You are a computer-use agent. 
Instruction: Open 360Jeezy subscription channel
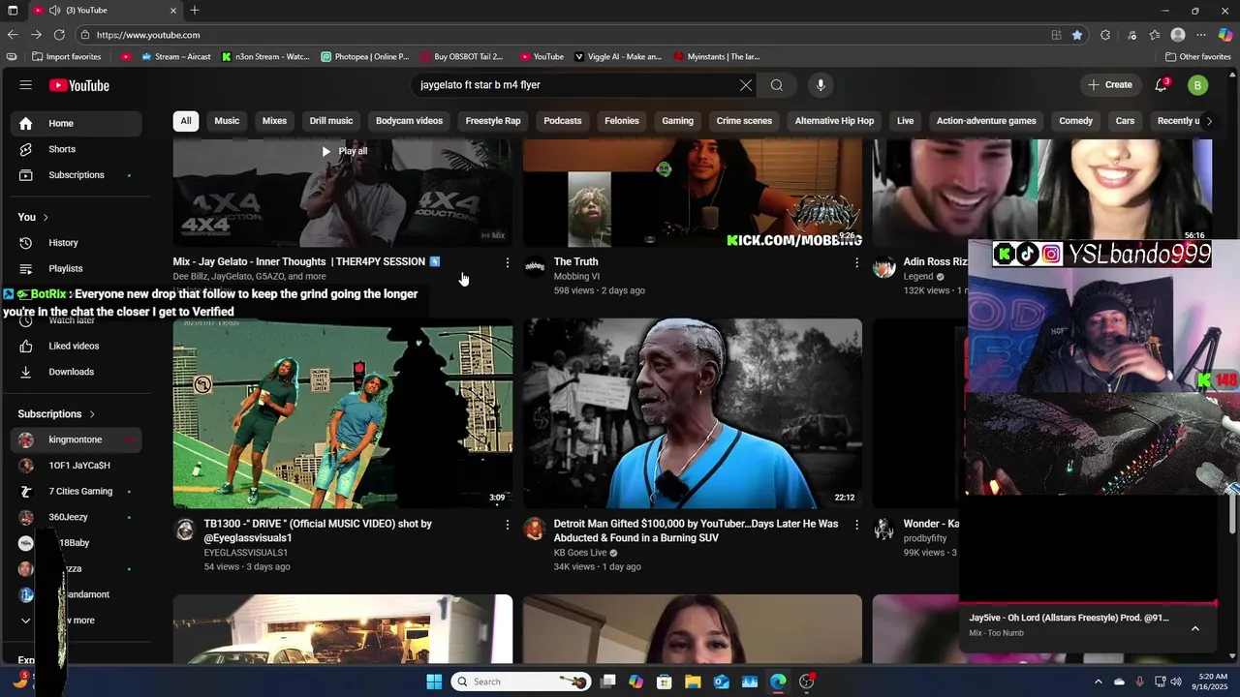coord(77,517)
